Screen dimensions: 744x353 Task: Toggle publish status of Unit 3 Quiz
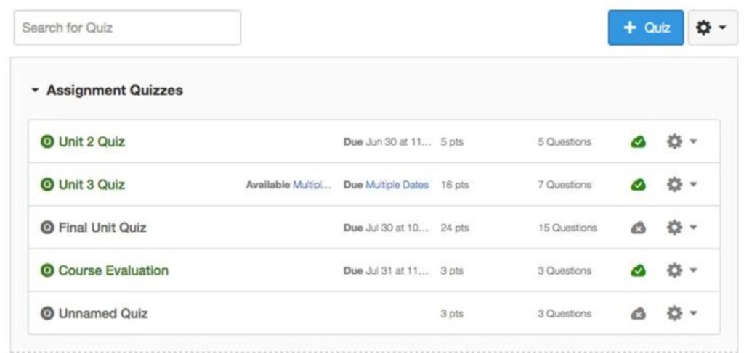(x=638, y=185)
